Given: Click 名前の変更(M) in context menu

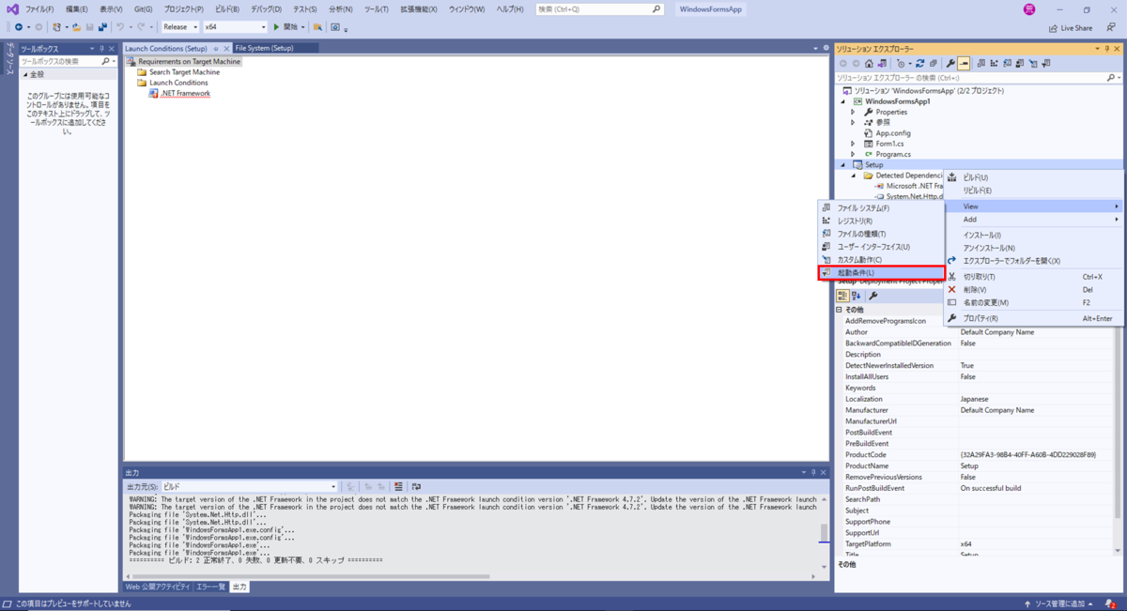Looking at the screenshot, I should pyautogui.click(x=1033, y=302).
